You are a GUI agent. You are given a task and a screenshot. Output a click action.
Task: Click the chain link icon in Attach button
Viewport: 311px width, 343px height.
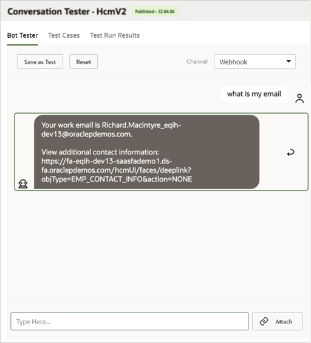click(x=264, y=321)
